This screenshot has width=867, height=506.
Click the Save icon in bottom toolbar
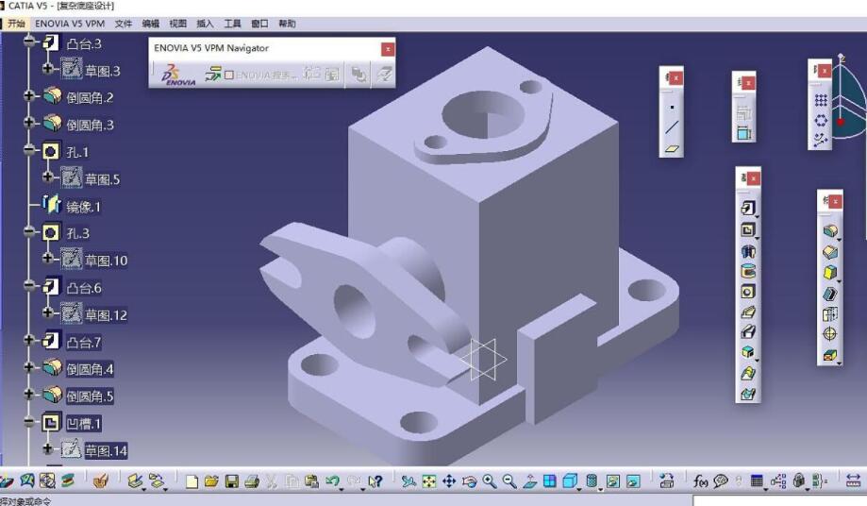point(232,481)
